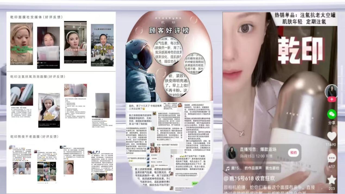Open the thumbnail of woman in beige headband
The image size is (345, 194).
[21, 43]
